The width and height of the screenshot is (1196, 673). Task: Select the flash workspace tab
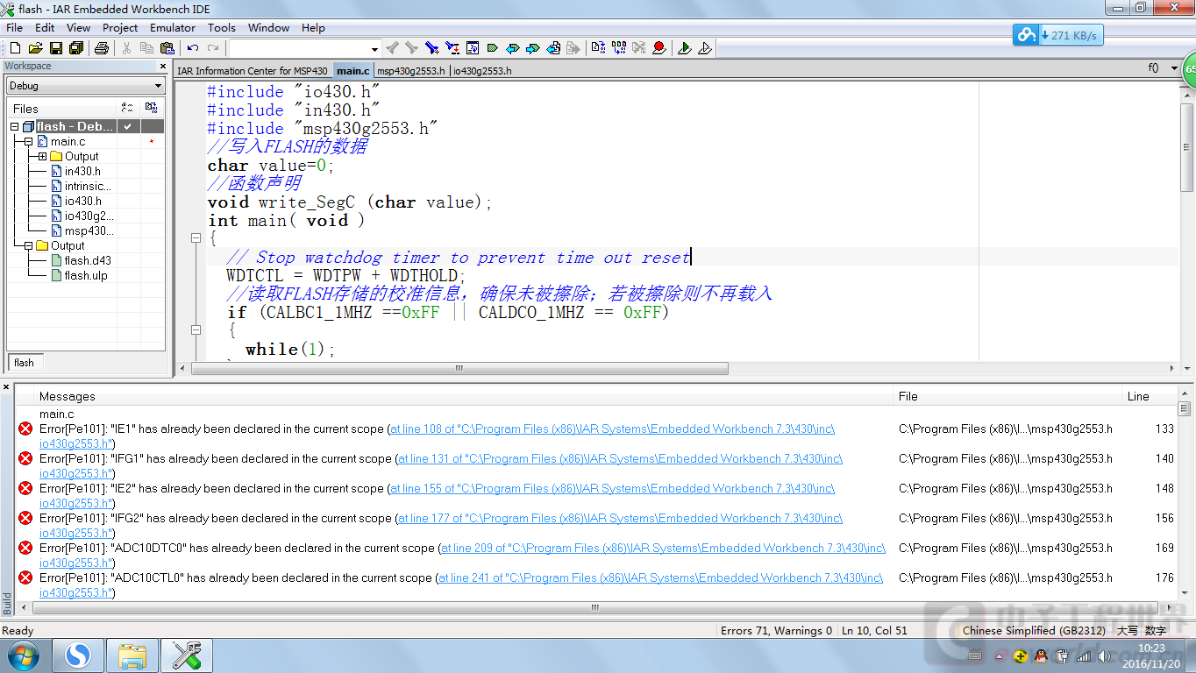(25, 363)
